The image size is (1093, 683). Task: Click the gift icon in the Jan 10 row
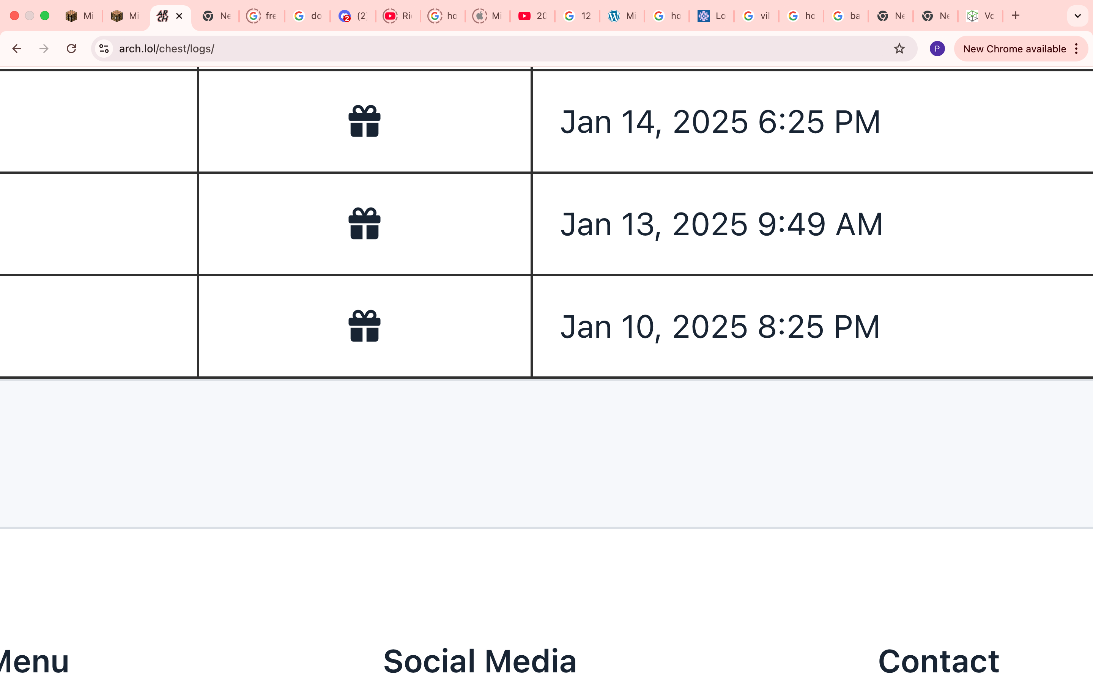click(x=364, y=326)
